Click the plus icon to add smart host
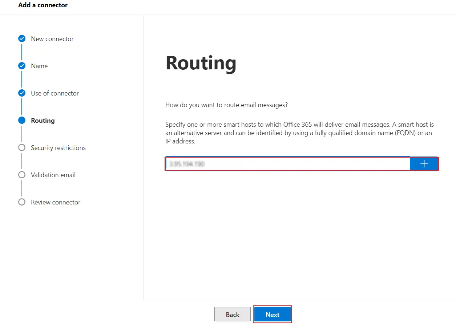 pyautogui.click(x=424, y=164)
